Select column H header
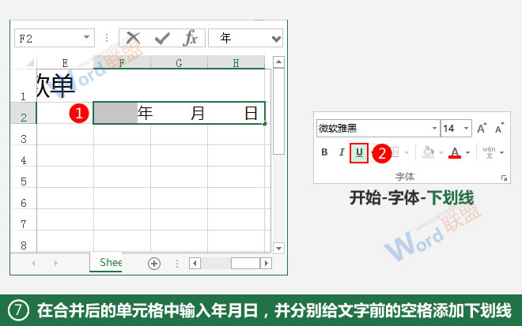522x326 pixels. point(236,63)
